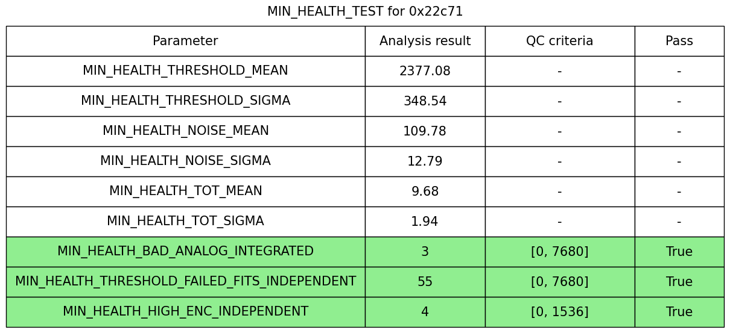Click the Analysis result column header
730x333 pixels.
(425, 41)
